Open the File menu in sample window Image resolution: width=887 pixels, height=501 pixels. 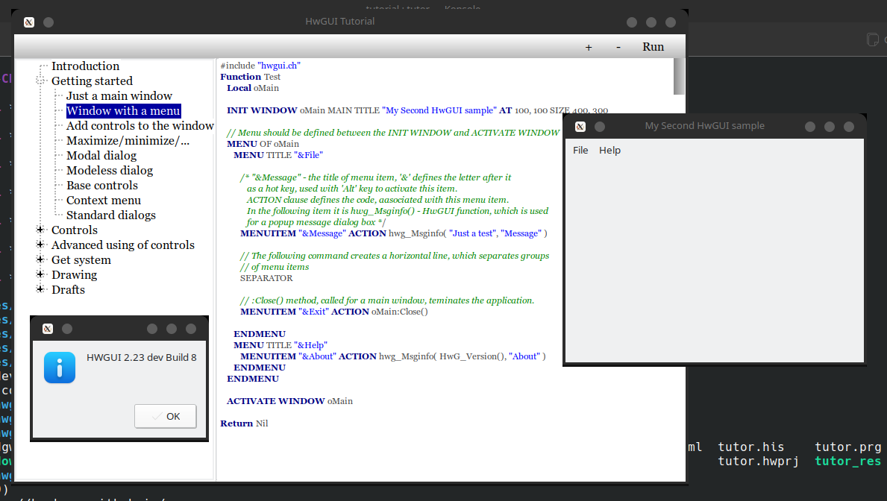(580, 151)
